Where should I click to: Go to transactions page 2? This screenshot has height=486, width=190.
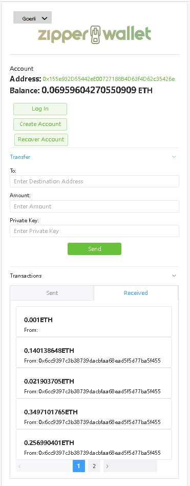point(94,466)
